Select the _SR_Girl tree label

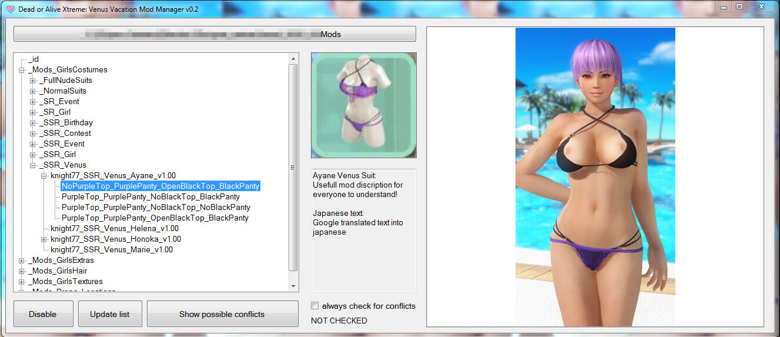pyautogui.click(x=55, y=112)
